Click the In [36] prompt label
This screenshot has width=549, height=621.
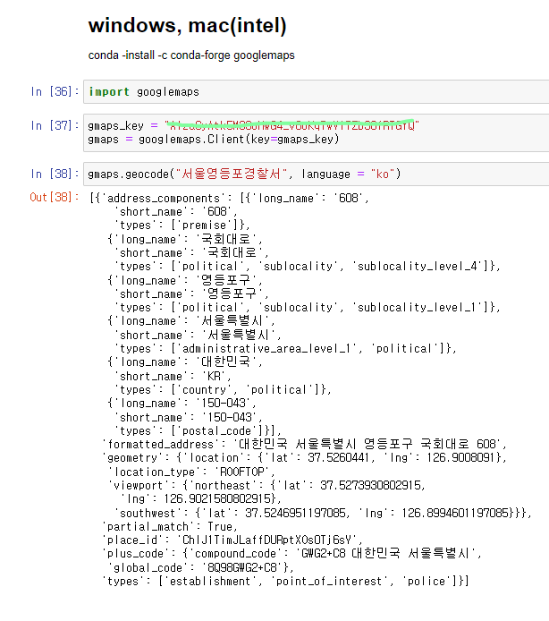tap(55, 91)
